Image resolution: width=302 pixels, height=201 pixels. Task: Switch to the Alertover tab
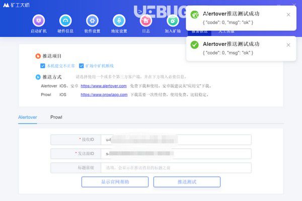tap(28, 117)
